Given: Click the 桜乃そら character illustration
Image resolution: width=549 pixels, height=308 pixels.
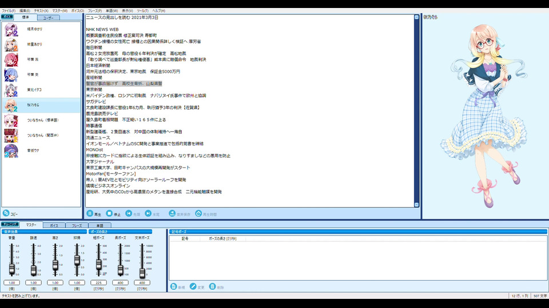Looking at the screenshot, I should point(485,115).
